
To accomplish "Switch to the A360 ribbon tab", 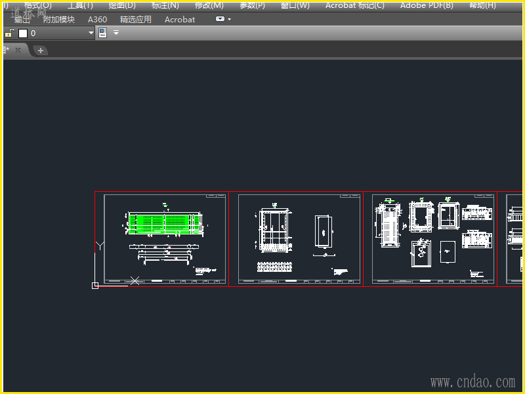I will tap(97, 20).
